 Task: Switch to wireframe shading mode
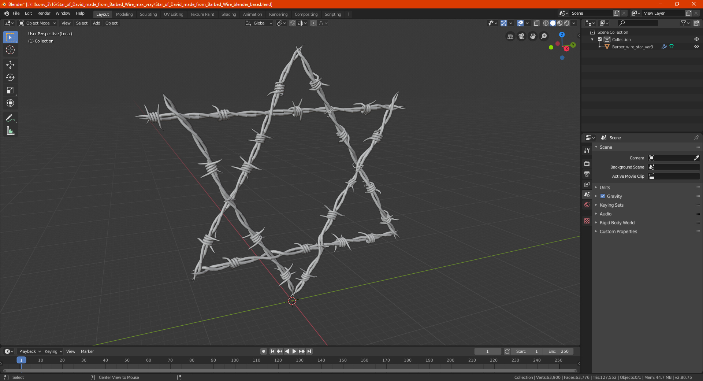546,23
